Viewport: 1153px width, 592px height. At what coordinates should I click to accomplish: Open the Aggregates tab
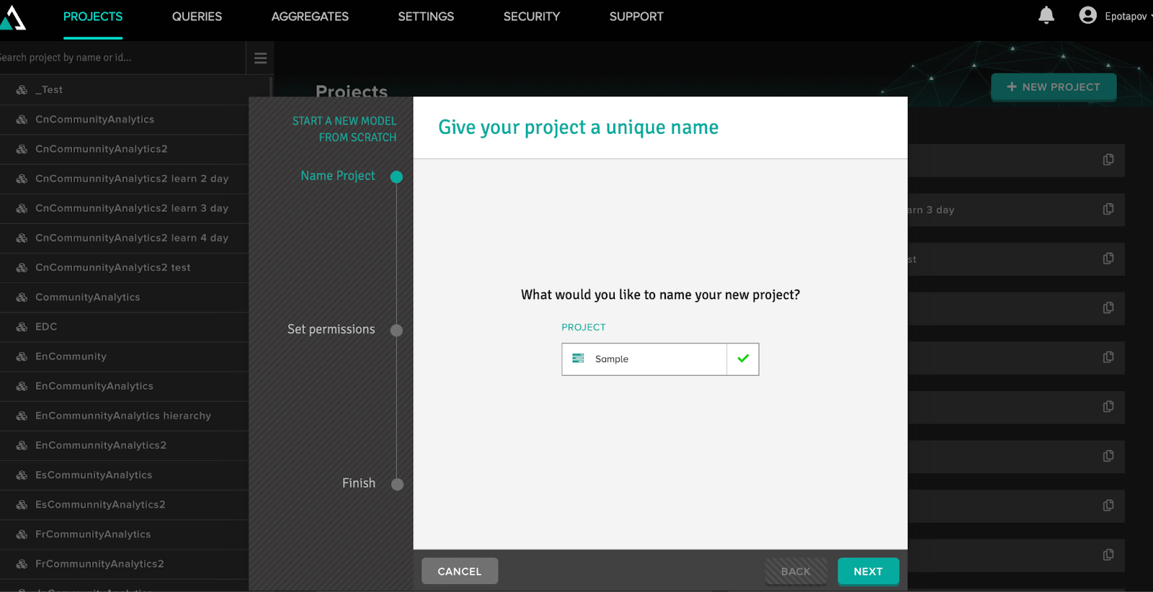(310, 17)
